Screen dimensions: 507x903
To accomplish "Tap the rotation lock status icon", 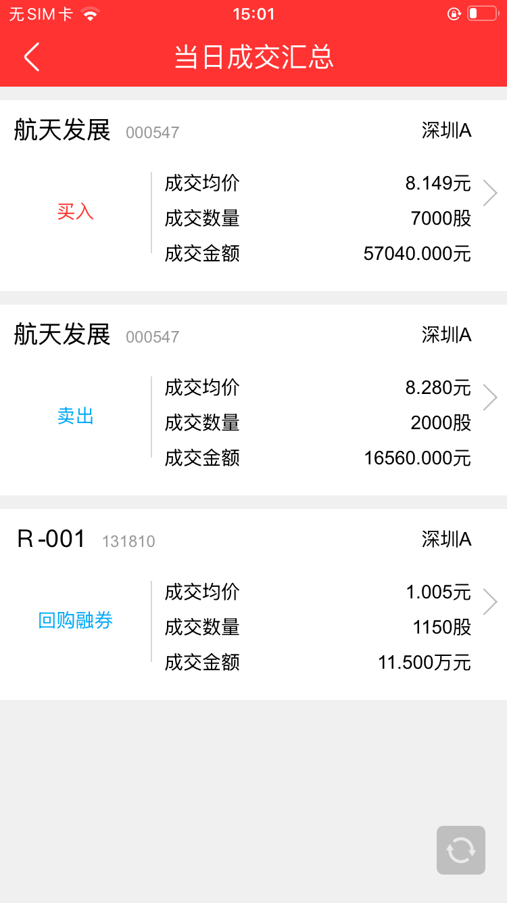I will (454, 14).
